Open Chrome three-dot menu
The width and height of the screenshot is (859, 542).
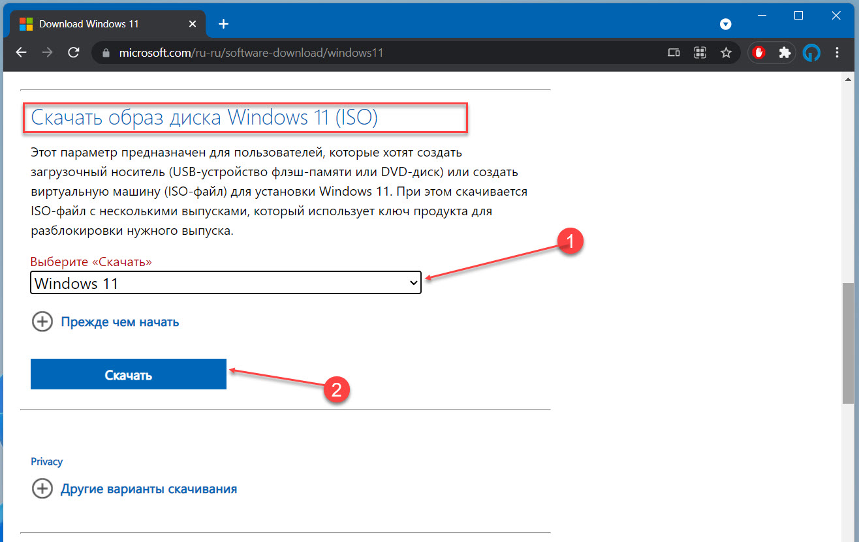coord(838,53)
